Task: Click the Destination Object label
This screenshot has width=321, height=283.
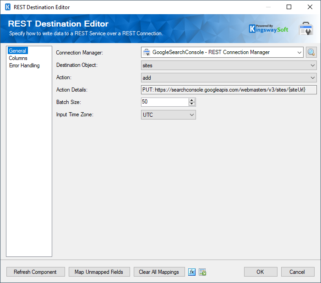Action: (x=77, y=65)
